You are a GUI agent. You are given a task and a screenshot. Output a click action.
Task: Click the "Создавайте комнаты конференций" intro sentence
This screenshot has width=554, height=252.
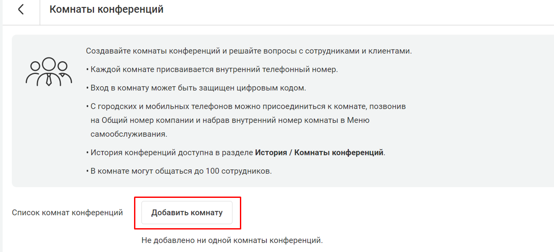pyautogui.click(x=249, y=51)
